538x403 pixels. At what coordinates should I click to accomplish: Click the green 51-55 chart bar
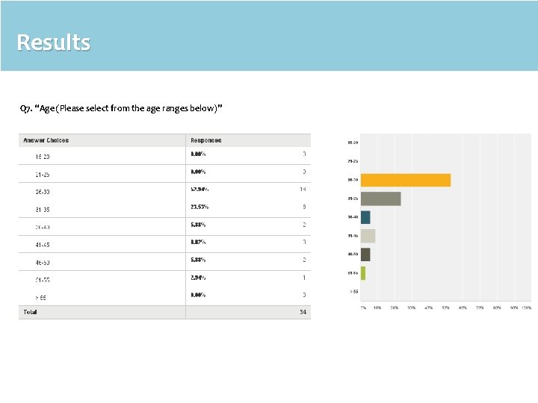click(x=363, y=273)
